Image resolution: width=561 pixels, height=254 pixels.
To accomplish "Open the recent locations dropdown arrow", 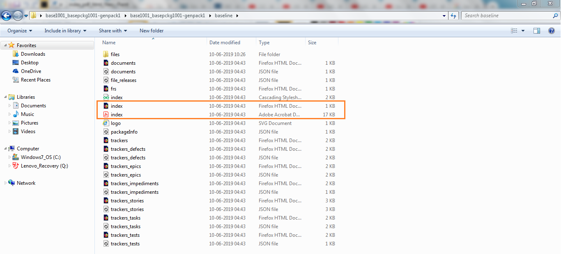I will click(x=26, y=16).
